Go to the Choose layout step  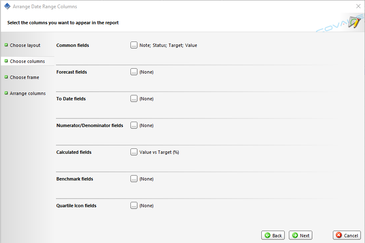tap(25, 45)
